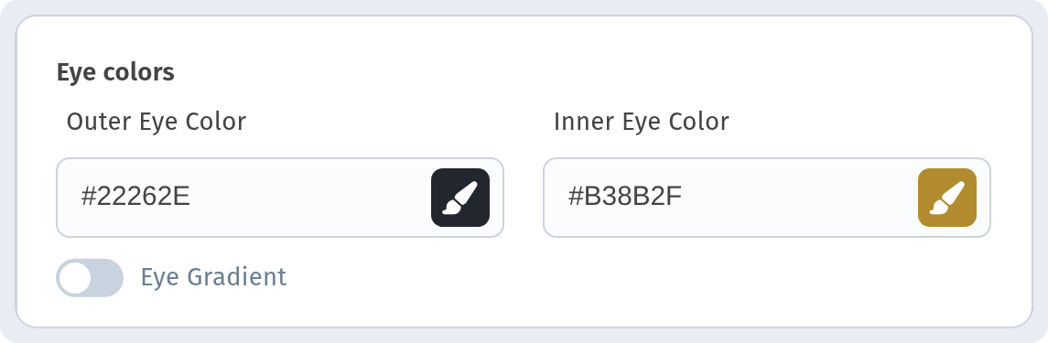Select the brush icon beside #22262E
The image size is (1048, 343).
pos(459,198)
